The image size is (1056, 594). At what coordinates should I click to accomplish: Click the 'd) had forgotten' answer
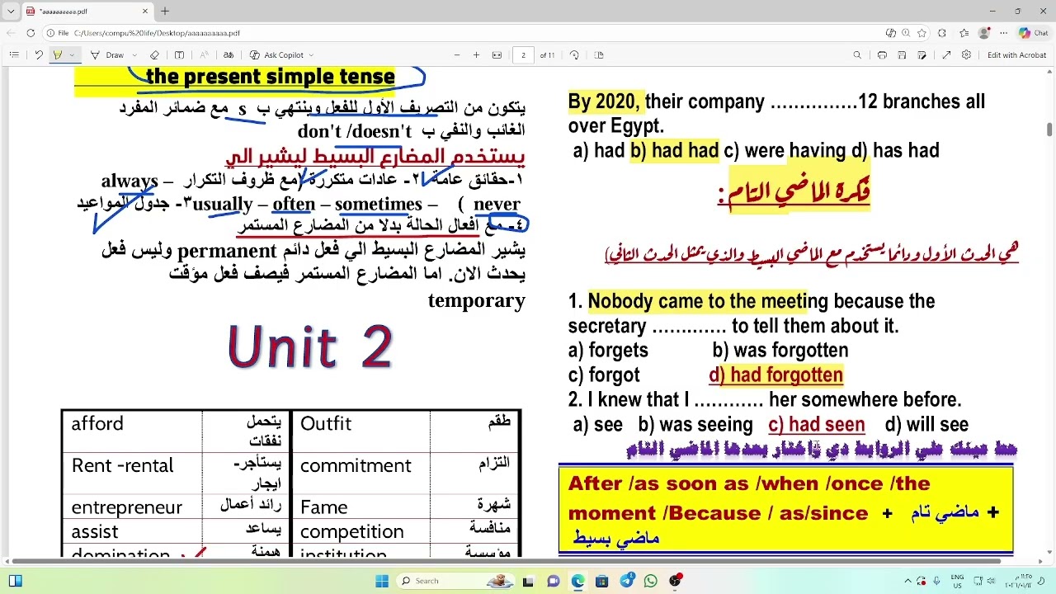tap(775, 375)
